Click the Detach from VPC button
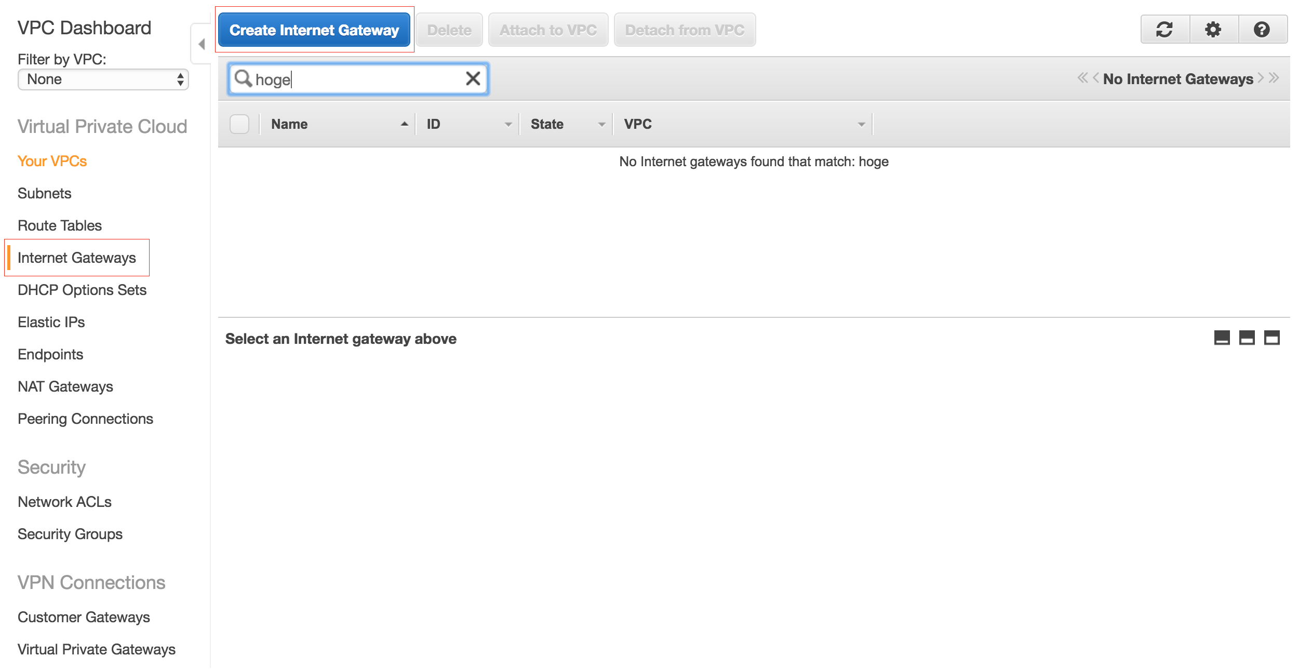This screenshot has width=1312, height=670. (685, 30)
